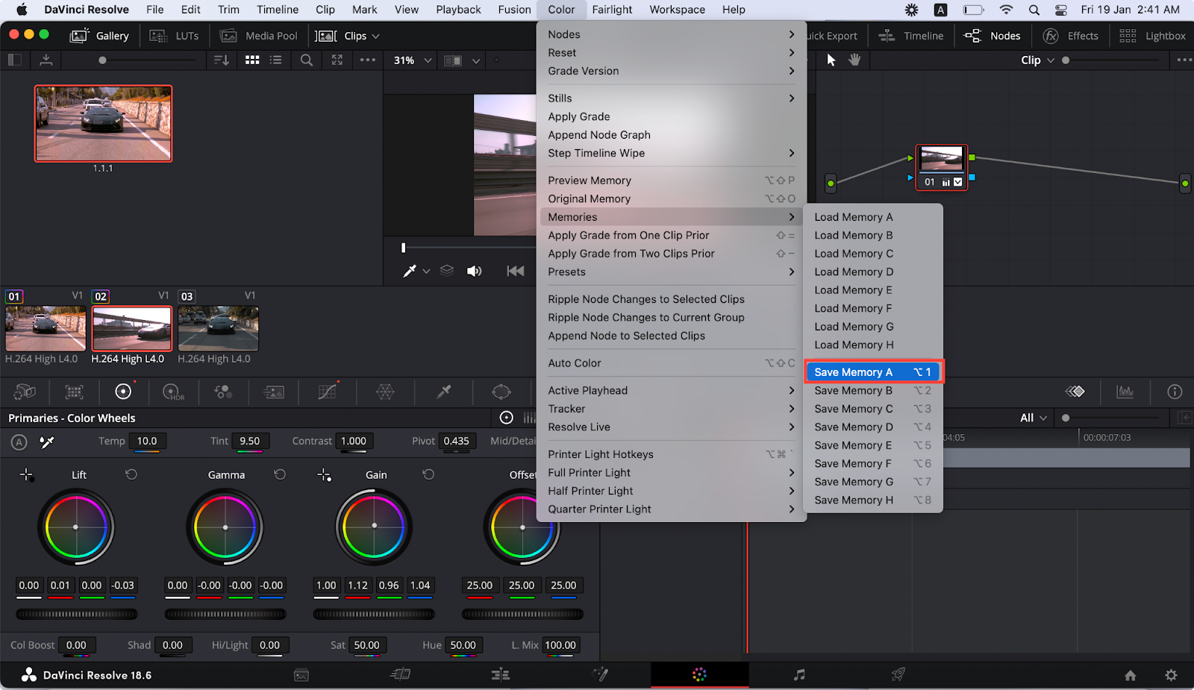
Task: Select the hand pan tool in node editor
Action: click(x=854, y=60)
